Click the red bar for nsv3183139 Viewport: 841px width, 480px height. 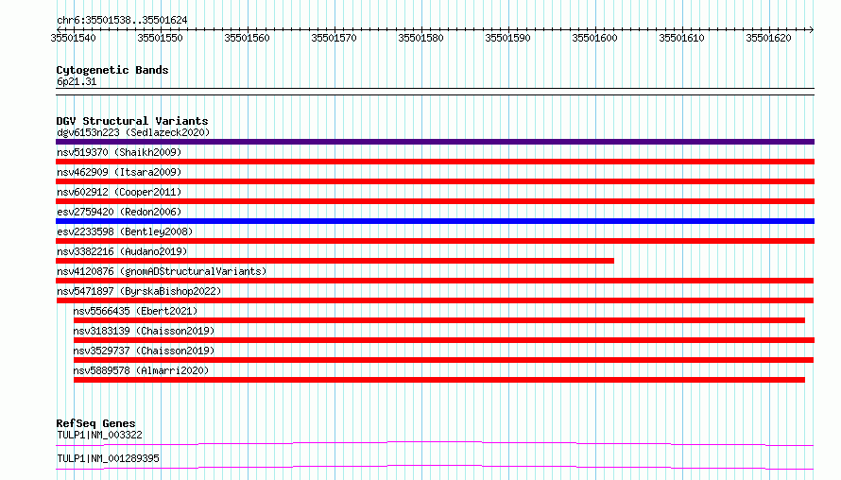(444, 340)
